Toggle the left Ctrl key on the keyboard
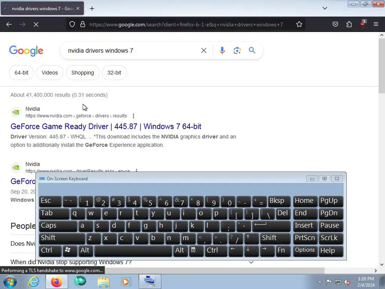385x289 pixels. [x=50, y=251]
